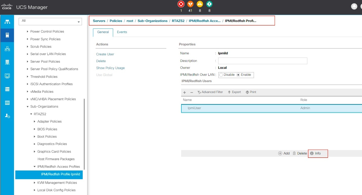Select Local Disk Config Policies in tree
Viewport: 362px width, 195px height.
pos(56,190)
